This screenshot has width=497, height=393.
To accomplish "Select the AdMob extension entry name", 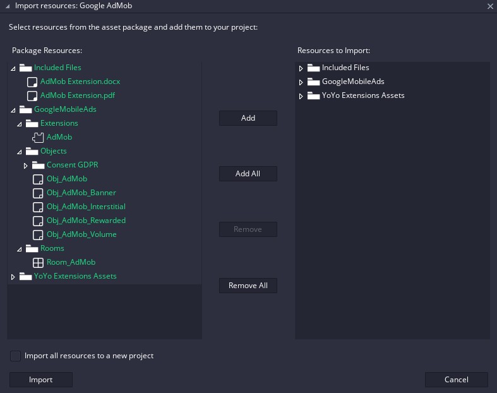I will coord(59,137).
